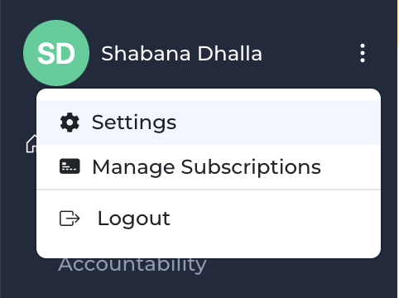Select the Manage Subscriptions menu entry

(209, 166)
